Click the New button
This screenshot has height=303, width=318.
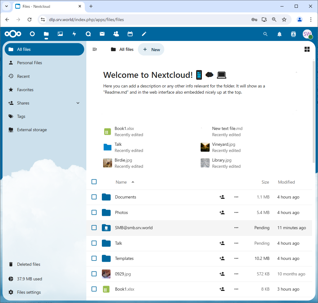pyautogui.click(x=151, y=49)
